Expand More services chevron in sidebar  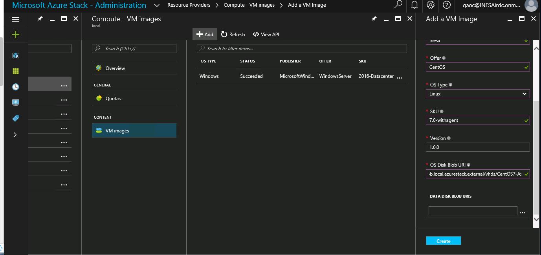point(15,135)
